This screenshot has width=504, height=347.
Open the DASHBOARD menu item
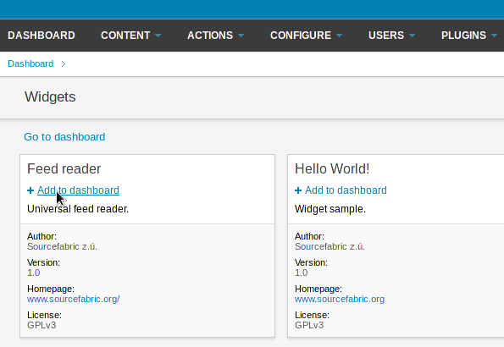pyautogui.click(x=42, y=36)
